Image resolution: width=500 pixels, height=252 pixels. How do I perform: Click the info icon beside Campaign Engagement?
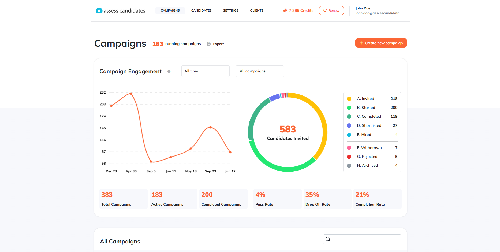(169, 71)
